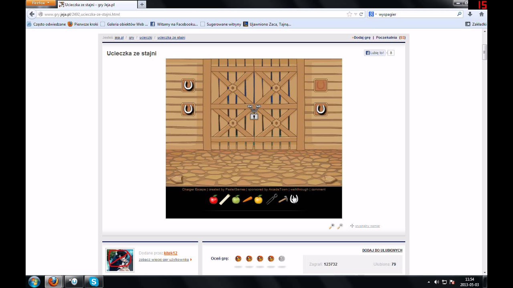The image size is (513, 288).
Task: Open the Windows Start menu
Action: 34,282
